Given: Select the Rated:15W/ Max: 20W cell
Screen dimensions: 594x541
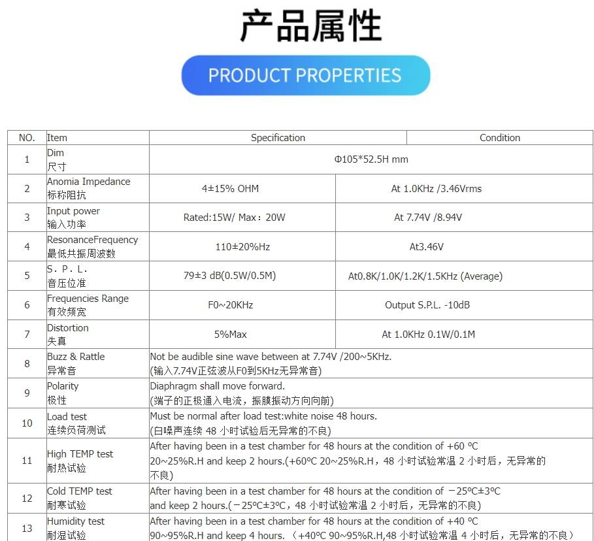Looking at the screenshot, I should [x=234, y=218].
